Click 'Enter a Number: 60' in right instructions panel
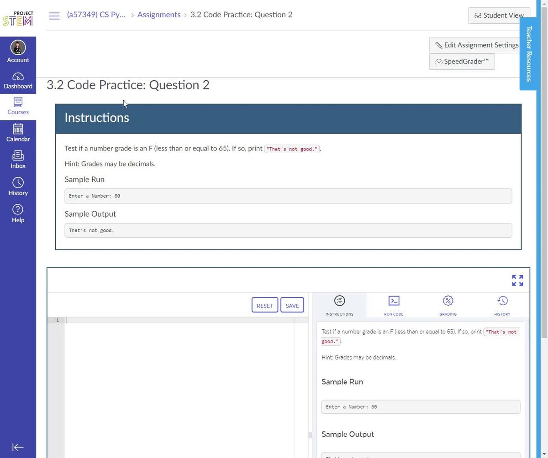 (421, 407)
